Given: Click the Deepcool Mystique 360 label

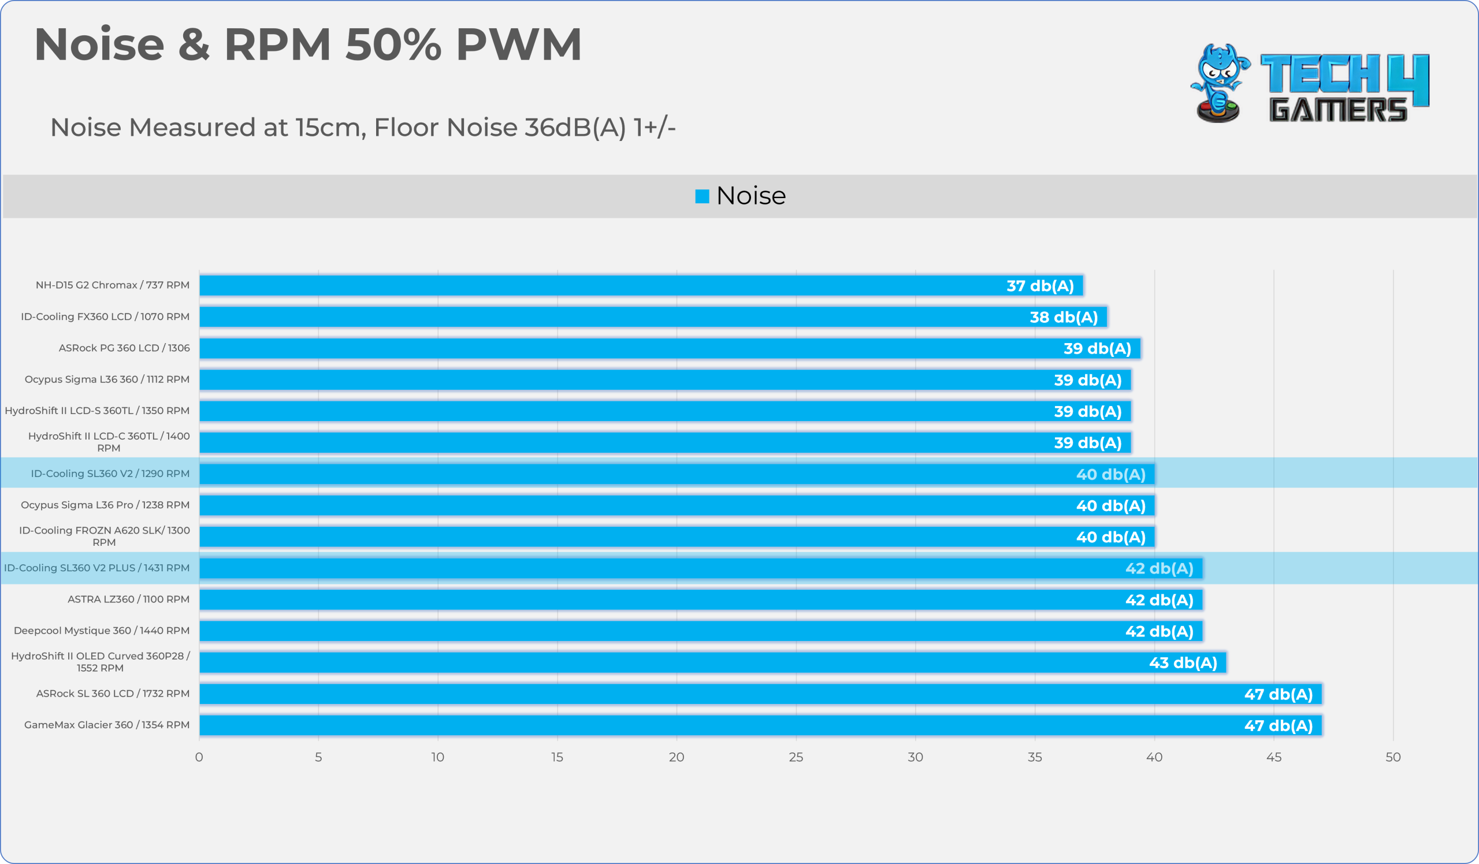Looking at the screenshot, I should click(102, 631).
